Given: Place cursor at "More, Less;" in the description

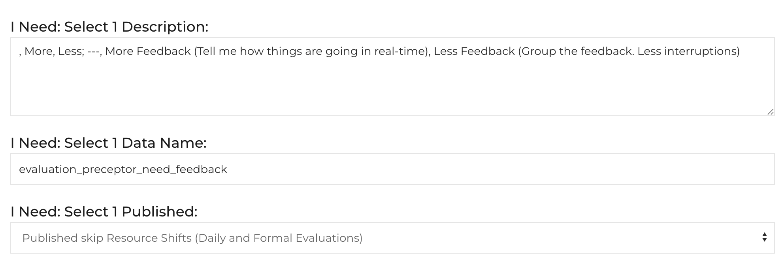Looking at the screenshot, I should tap(54, 51).
